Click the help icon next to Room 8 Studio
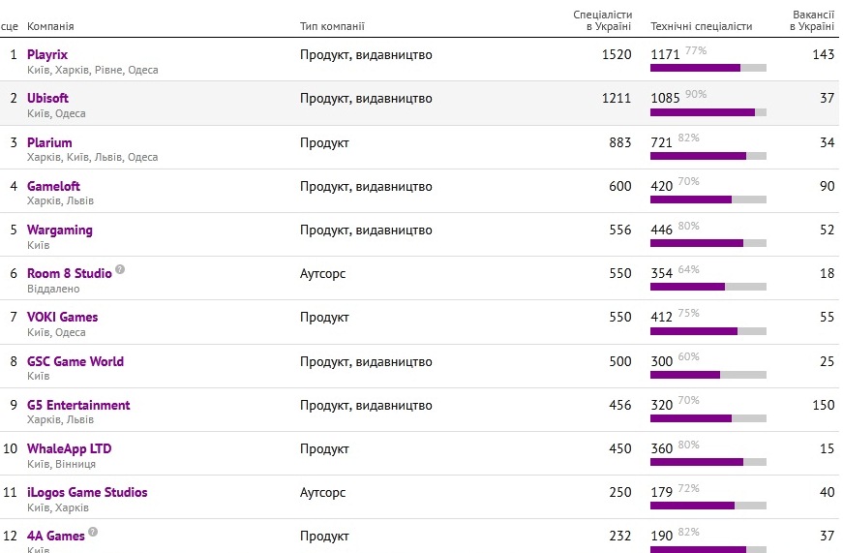 point(120,269)
